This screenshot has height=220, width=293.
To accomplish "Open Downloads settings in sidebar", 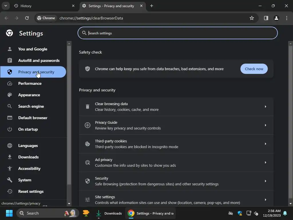I will pyautogui.click(x=33, y=157).
